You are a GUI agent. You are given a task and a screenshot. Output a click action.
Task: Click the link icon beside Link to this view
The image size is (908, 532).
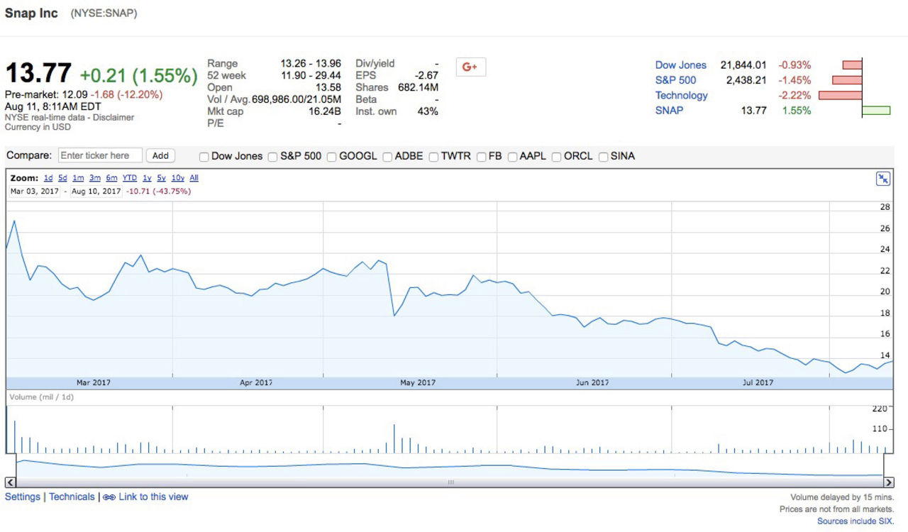pos(109,497)
